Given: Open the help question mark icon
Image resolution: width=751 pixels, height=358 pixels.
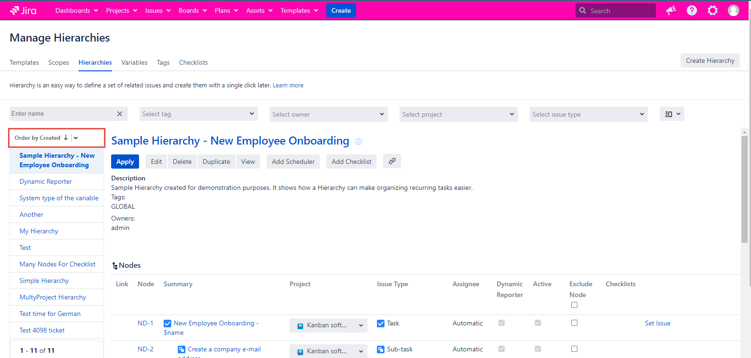Looking at the screenshot, I should pos(691,10).
